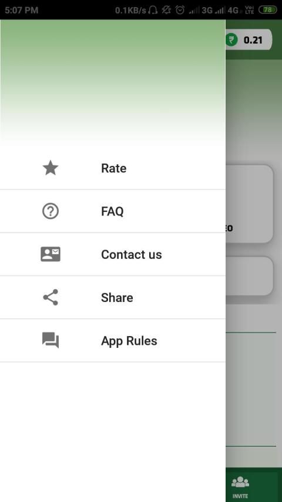This screenshot has height=502, width=282.
Task: Tap the green rupee coin icon
Action: tap(231, 40)
